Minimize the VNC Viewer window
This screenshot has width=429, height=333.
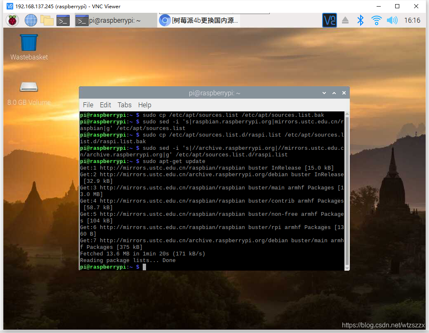pyautogui.click(x=379, y=6)
